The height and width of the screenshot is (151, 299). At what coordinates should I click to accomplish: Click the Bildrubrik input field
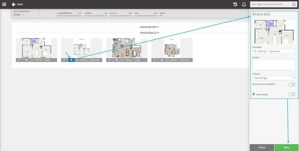click(x=274, y=51)
